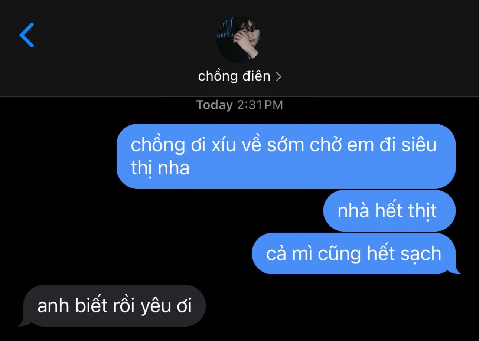Select the nhà hết thịt bubble
The height and width of the screenshot is (341, 479).
tap(389, 211)
